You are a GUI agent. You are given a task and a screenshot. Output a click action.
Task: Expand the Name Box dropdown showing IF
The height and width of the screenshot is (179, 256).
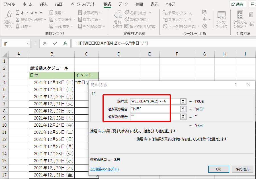(28, 43)
